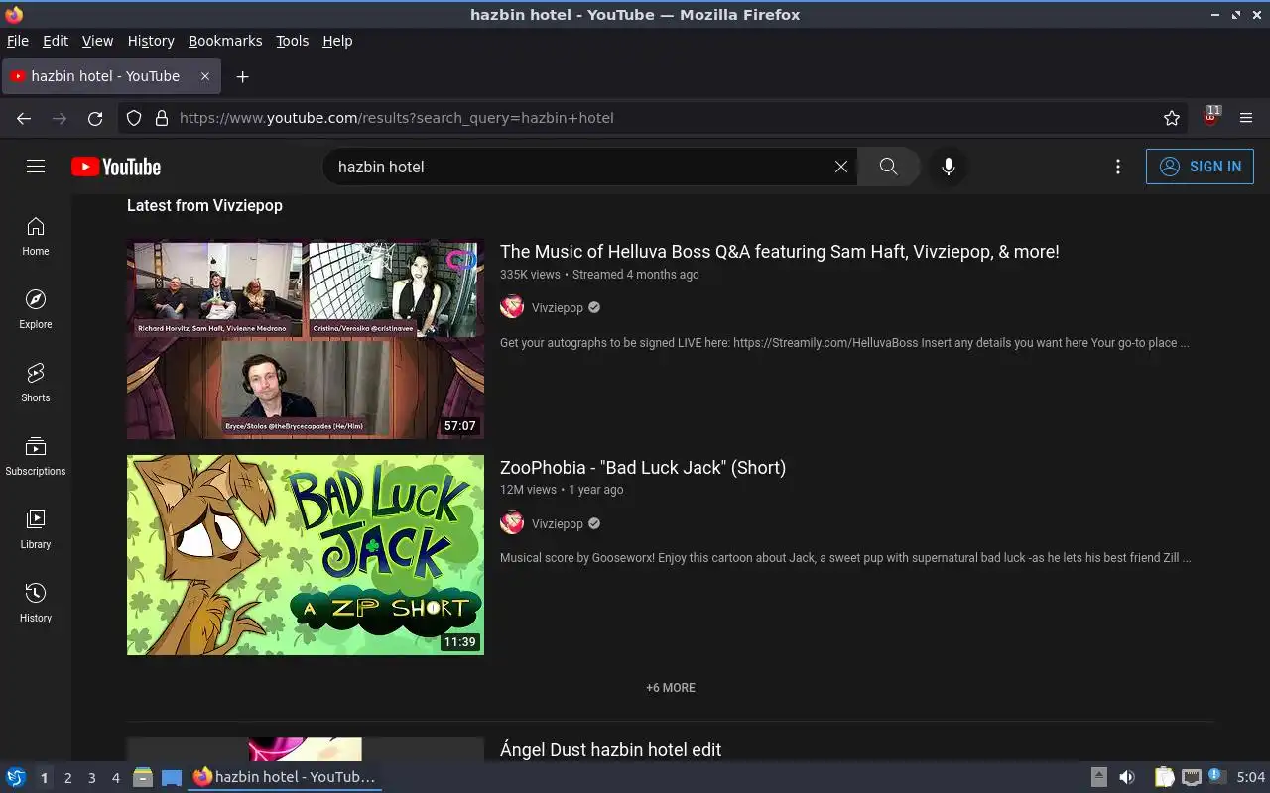This screenshot has height=793, width=1270.
Task: Open Shorts in the sidebar
Action: [36, 384]
